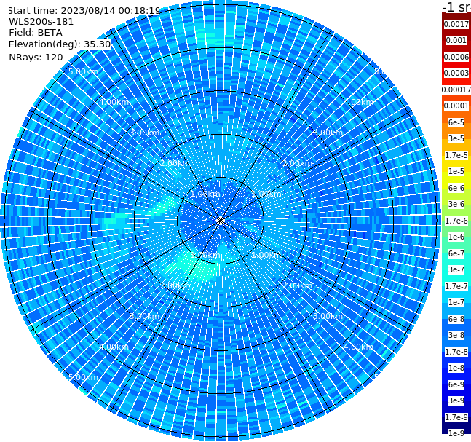The height and width of the screenshot is (442, 471).
Task: Click the plot origin where all radial lines meet
Action: click(221, 221)
